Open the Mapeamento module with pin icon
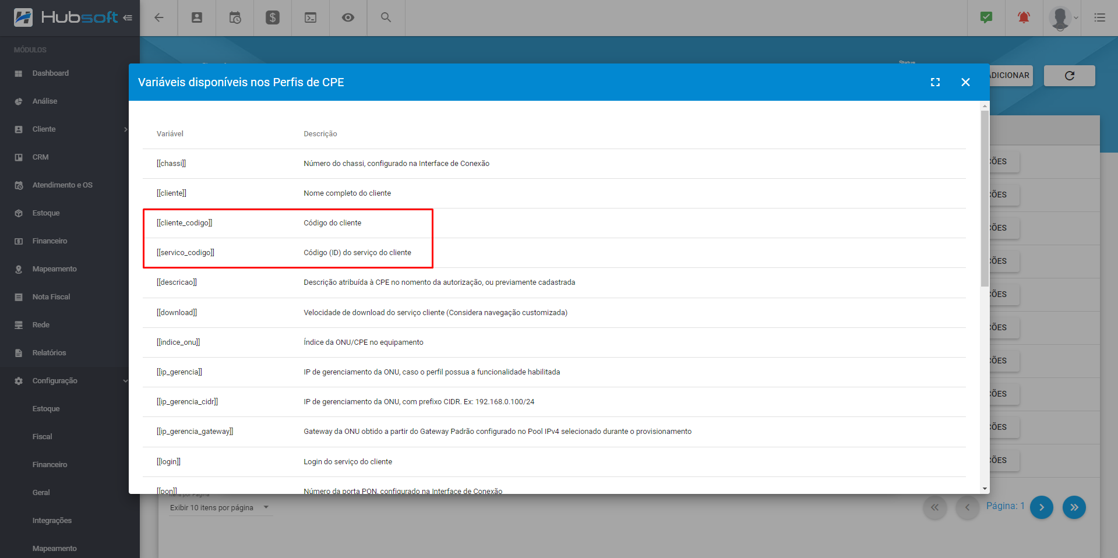The height and width of the screenshot is (558, 1118). pos(54,269)
